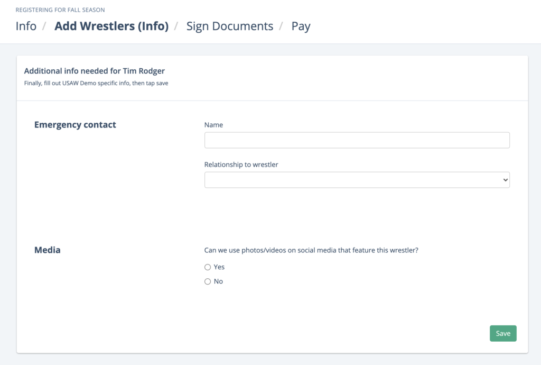Click the "Registering for Fall Season" text
The width and height of the screenshot is (541, 365).
(x=60, y=10)
